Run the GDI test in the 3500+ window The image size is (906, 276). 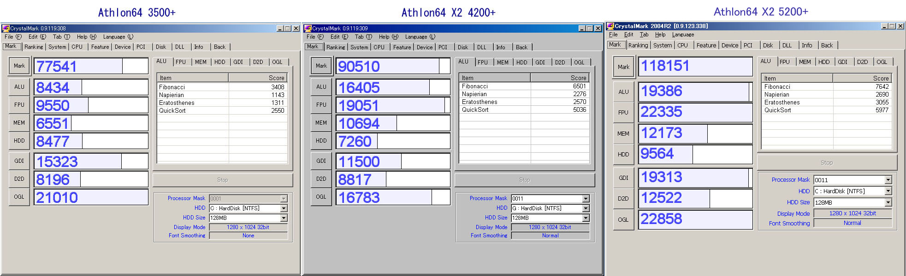[19, 161]
